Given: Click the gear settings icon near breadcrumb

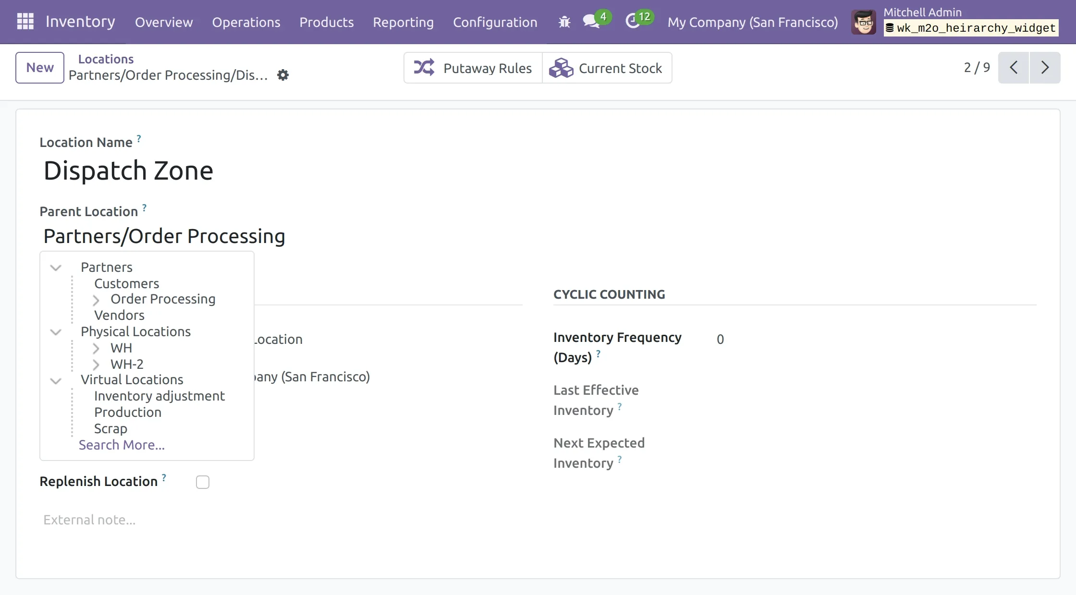Looking at the screenshot, I should point(282,75).
